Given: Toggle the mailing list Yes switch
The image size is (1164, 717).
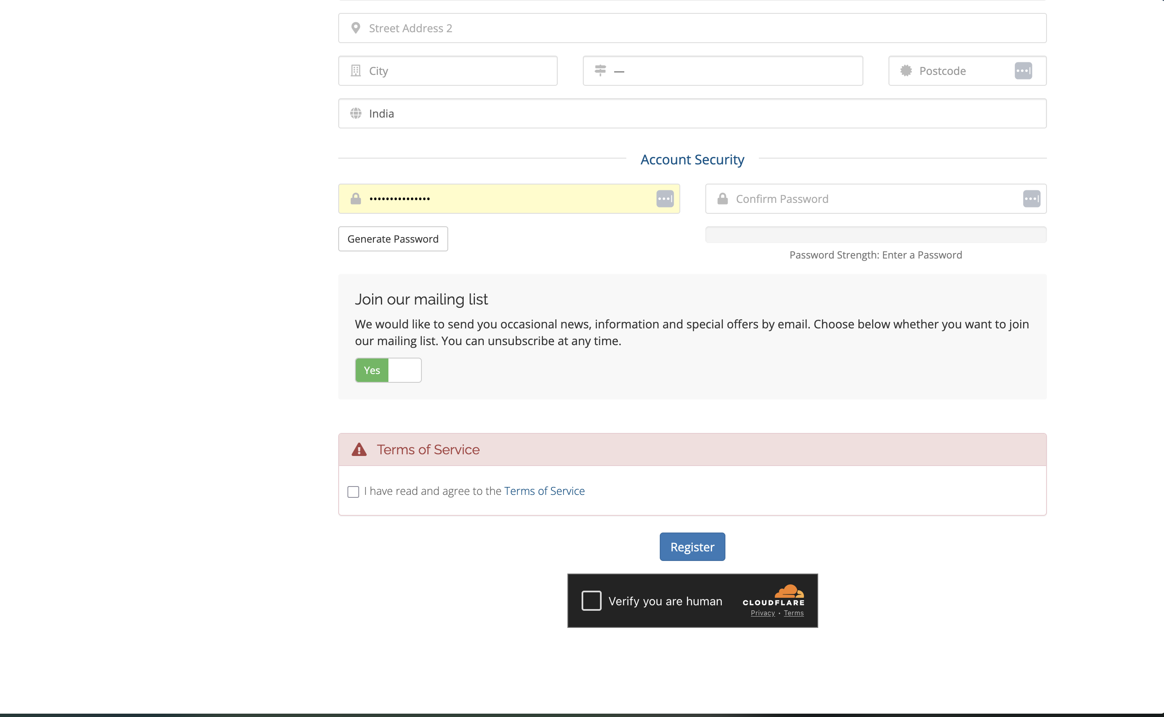Looking at the screenshot, I should click(x=388, y=370).
